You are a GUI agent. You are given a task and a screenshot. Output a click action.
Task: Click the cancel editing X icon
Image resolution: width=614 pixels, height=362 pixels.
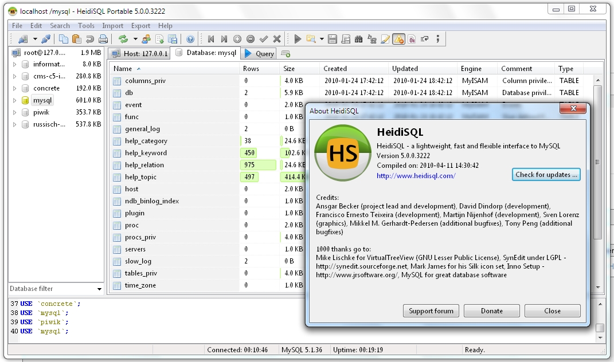277,39
